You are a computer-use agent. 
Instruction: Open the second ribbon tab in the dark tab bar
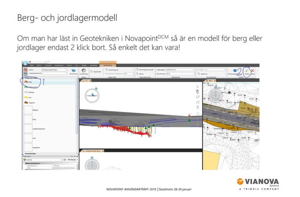click(39, 65)
